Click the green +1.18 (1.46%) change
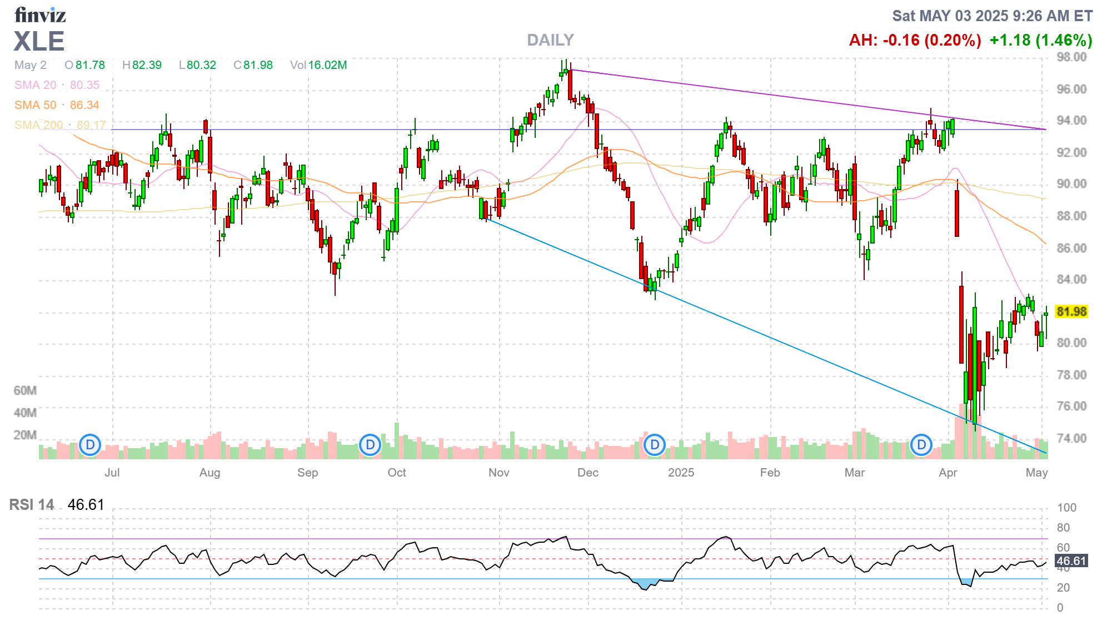The width and height of the screenshot is (1107, 625). (1041, 41)
